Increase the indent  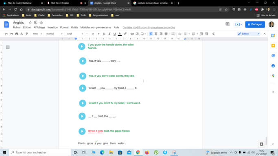[x=206, y=34]
